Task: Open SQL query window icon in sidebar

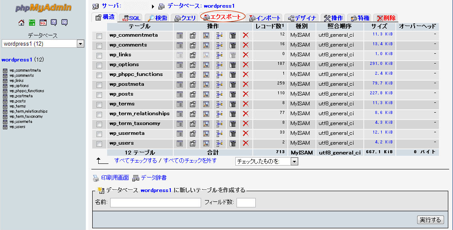Action: coord(43,23)
